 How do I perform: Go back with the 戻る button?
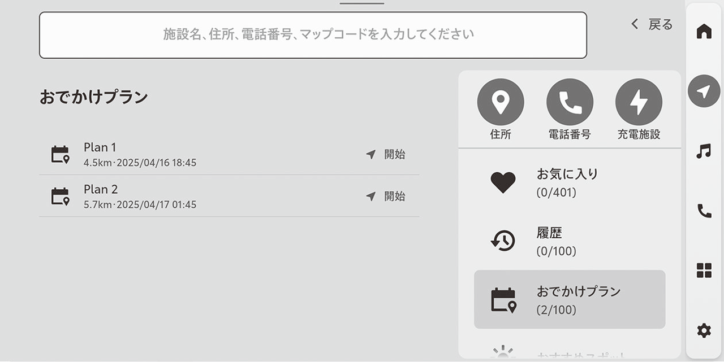[x=652, y=24]
